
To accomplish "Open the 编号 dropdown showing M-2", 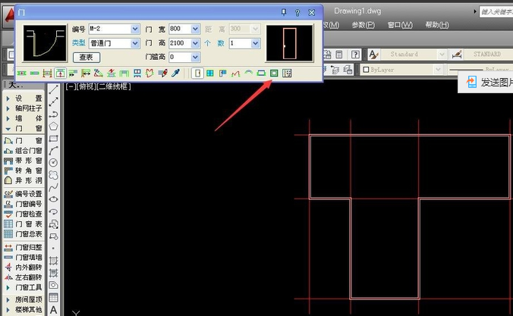I will click(x=135, y=29).
